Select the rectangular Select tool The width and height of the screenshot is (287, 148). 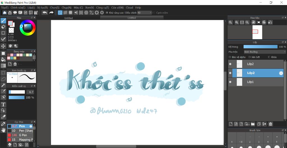click(3, 73)
